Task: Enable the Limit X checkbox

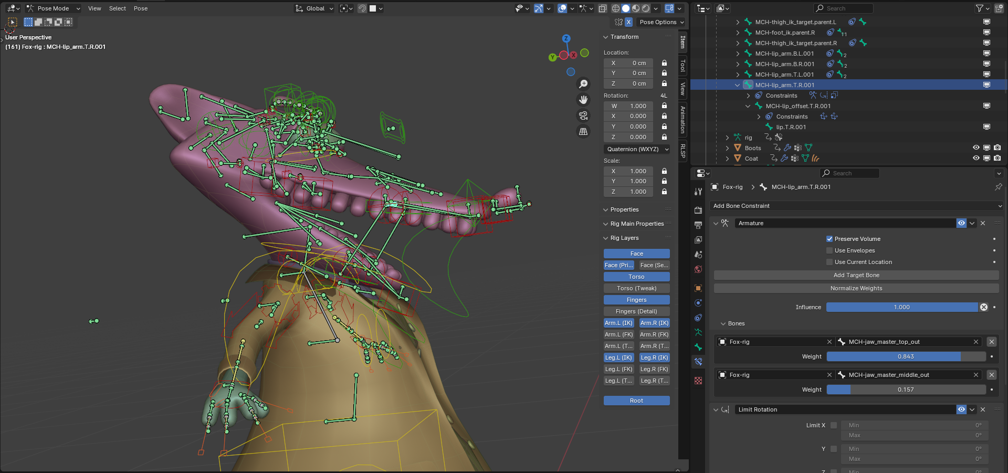Action: 834,425
